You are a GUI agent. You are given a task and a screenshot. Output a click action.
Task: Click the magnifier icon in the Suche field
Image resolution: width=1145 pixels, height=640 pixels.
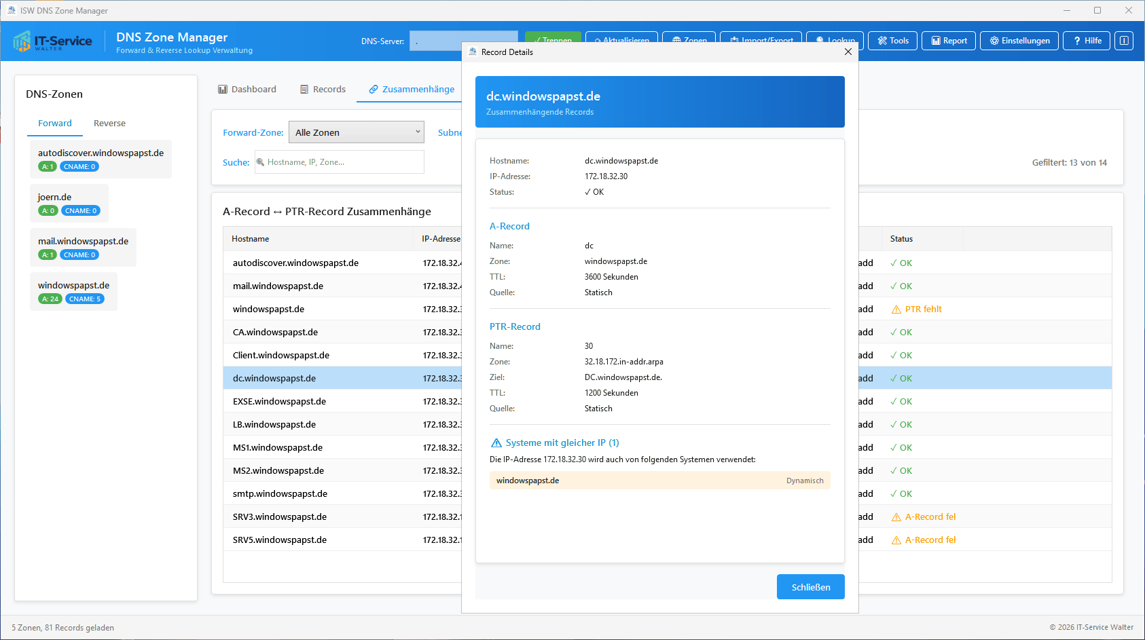[260, 162]
